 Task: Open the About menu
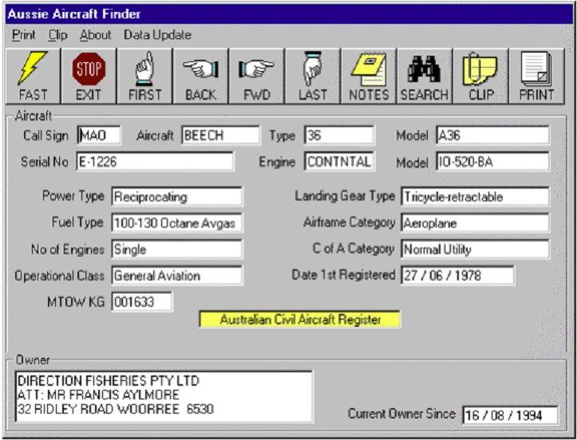(x=95, y=35)
